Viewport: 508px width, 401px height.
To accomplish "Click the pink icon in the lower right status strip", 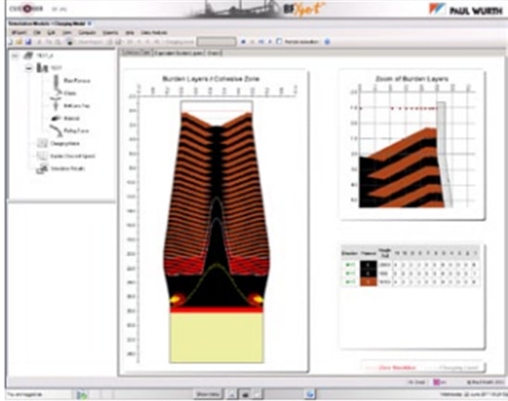I will pos(436,382).
